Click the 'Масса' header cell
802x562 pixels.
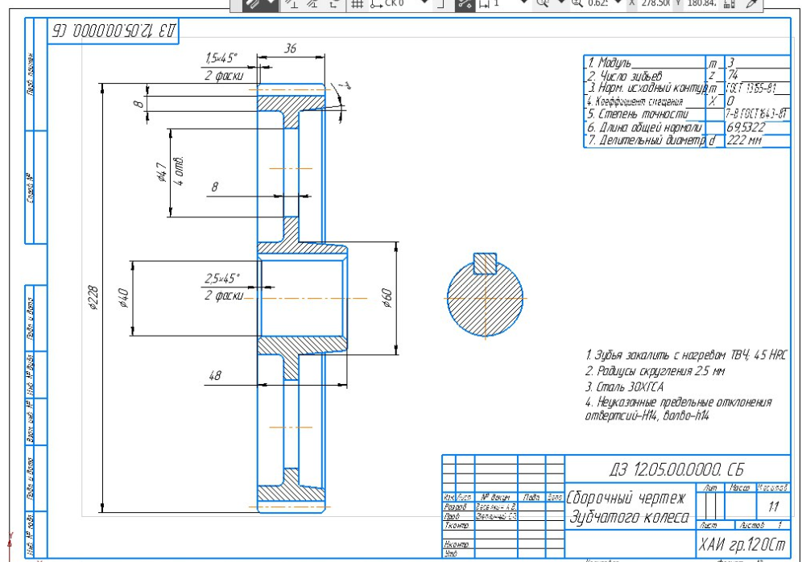739,488
